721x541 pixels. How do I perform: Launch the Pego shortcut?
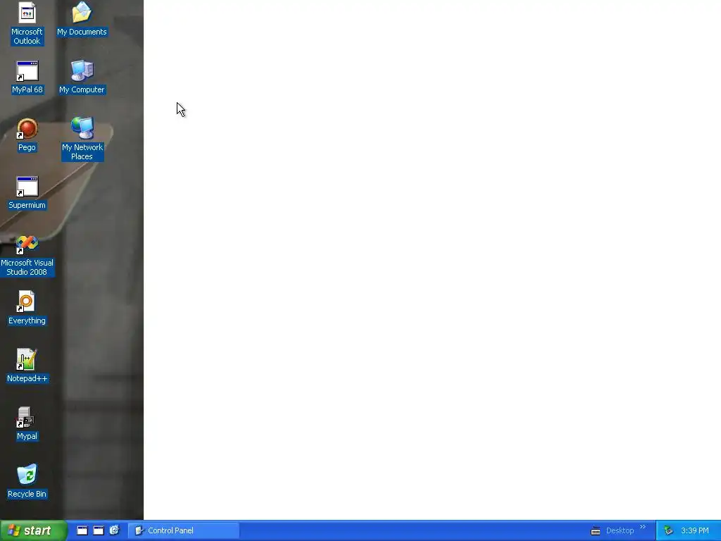coord(27,135)
